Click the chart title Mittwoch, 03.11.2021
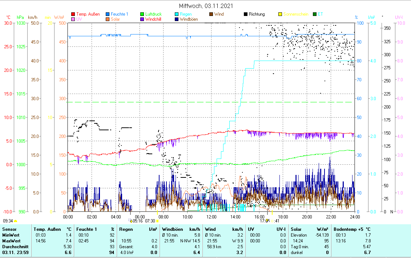The width and height of the screenshot is (411, 258). pyautogui.click(x=206, y=6)
